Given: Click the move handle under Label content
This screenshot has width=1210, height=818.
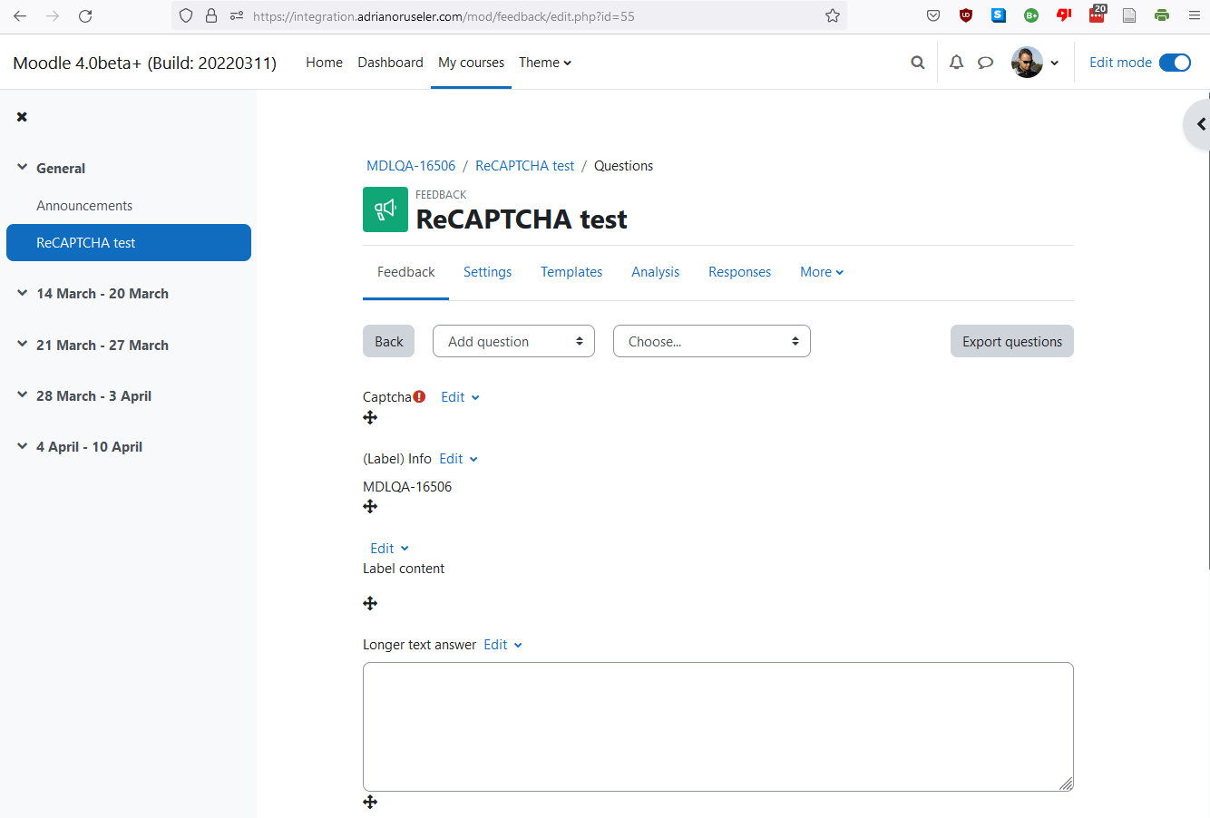Looking at the screenshot, I should (x=370, y=603).
